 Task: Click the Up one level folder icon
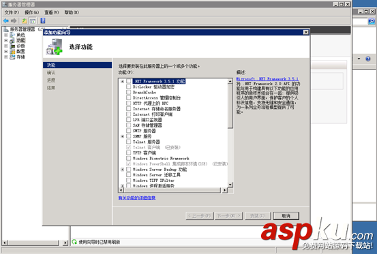tap(25, 21)
